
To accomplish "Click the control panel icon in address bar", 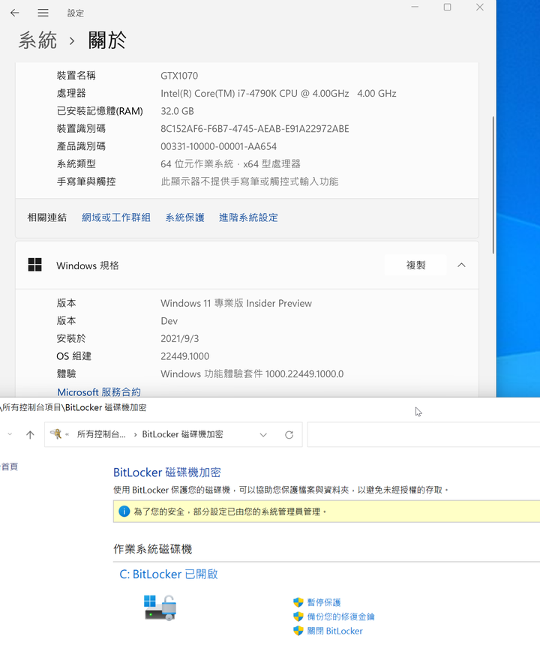I will point(56,434).
